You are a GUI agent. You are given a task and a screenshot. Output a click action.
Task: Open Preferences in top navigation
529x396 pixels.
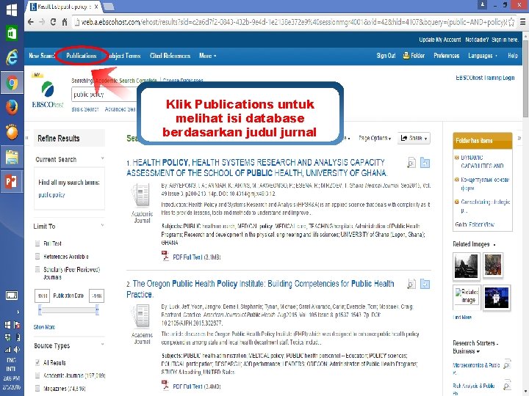(447, 56)
